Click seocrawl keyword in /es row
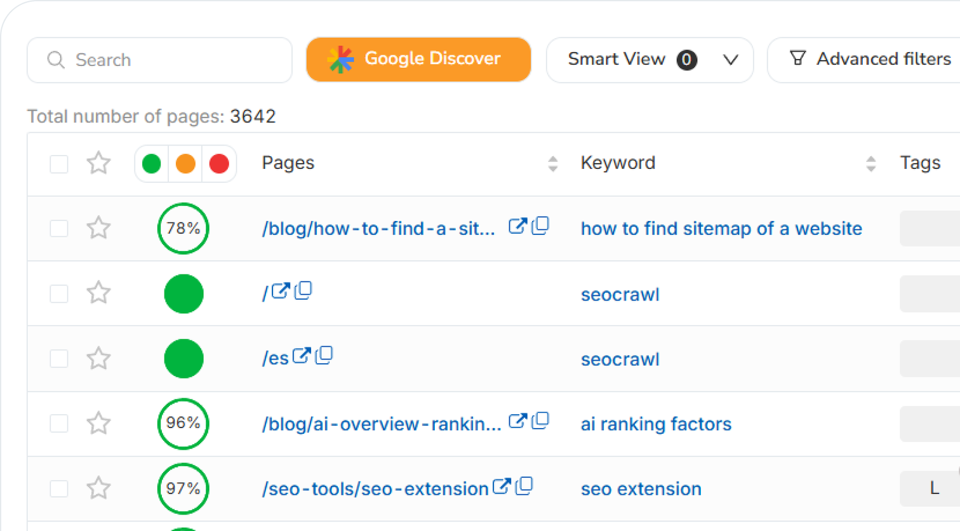 (x=620, y=359)
